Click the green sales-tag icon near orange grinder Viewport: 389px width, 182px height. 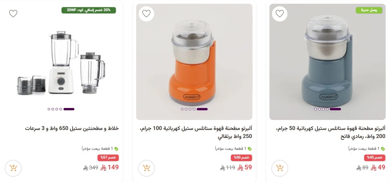[x=250, y=149]
